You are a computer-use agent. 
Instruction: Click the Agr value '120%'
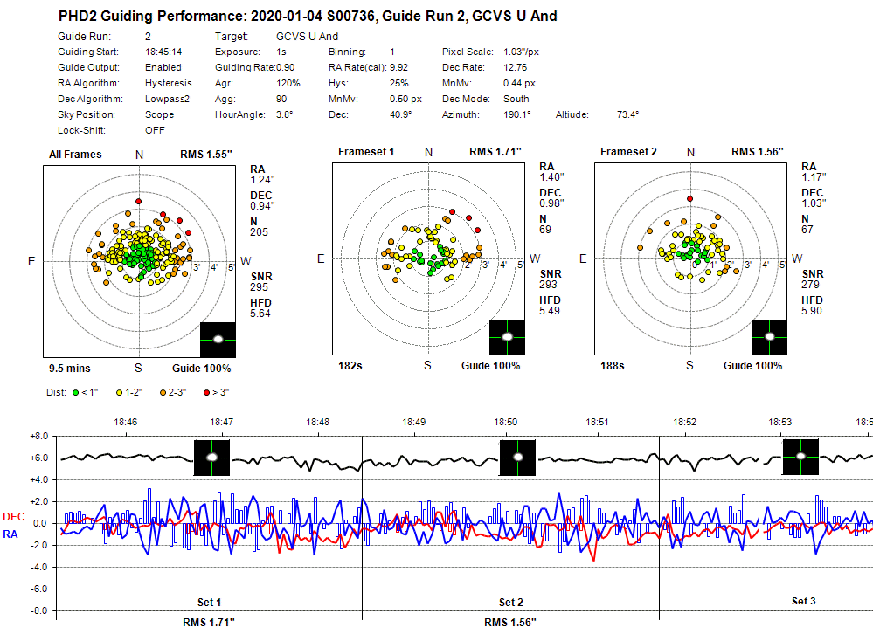click(288, 83)
